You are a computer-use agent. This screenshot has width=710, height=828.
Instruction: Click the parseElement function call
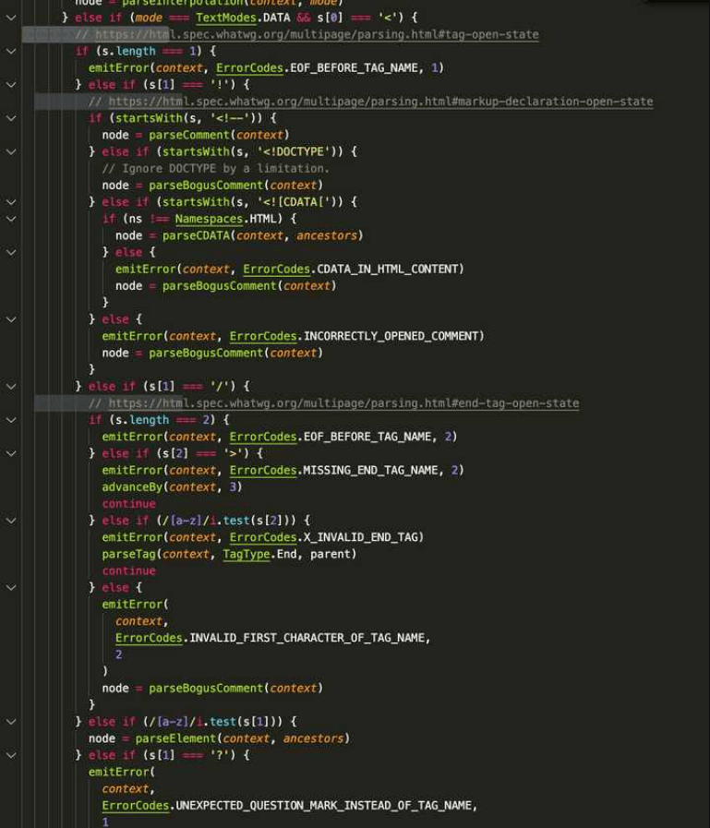pyautogui.click(x=176, y=738)
